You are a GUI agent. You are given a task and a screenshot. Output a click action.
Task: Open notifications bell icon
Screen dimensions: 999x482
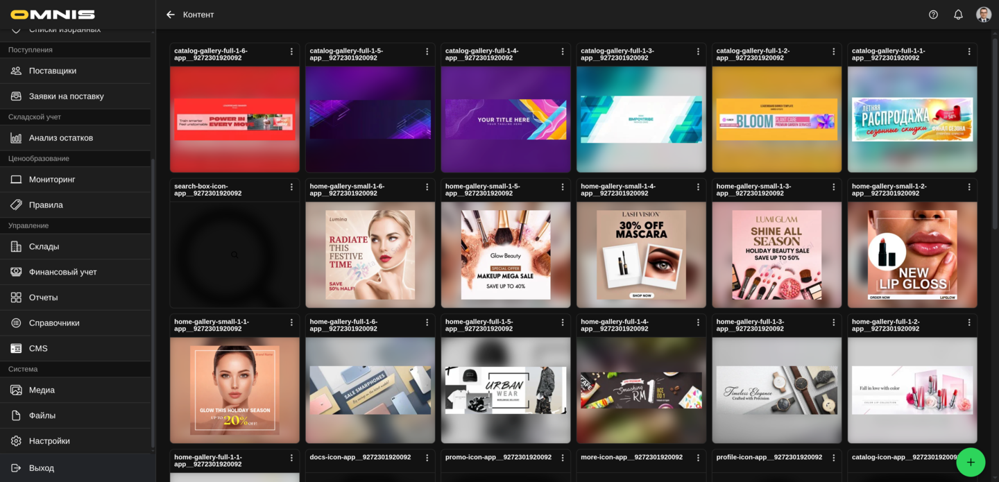pyautogui.click(x=958, y=15)
